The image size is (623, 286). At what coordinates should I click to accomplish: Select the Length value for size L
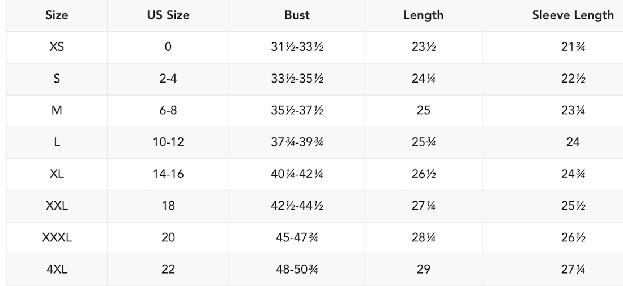pos(424,142)
